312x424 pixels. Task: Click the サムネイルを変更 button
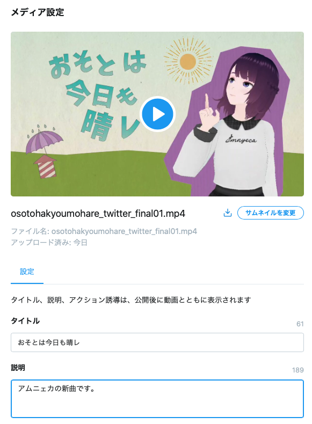(270, 213)
